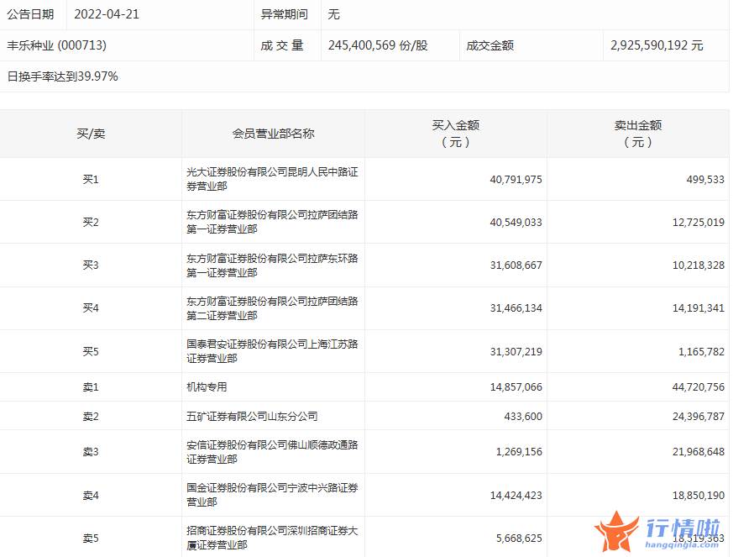
Task: Select buy amount 40,549,033
Action: tap(516, 222)
